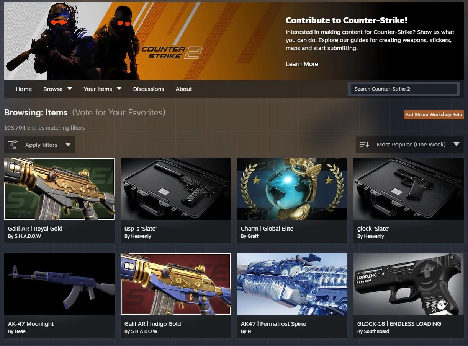The image size is (468, 346).
Task: Click the Learn More link
Action: click(x=302, y=64)
